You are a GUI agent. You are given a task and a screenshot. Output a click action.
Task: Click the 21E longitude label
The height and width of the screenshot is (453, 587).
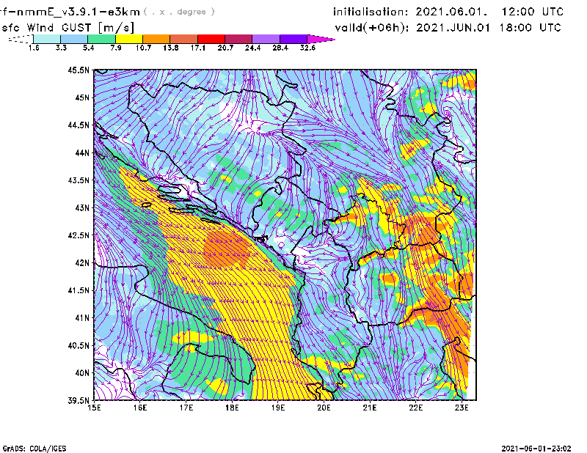370,408
